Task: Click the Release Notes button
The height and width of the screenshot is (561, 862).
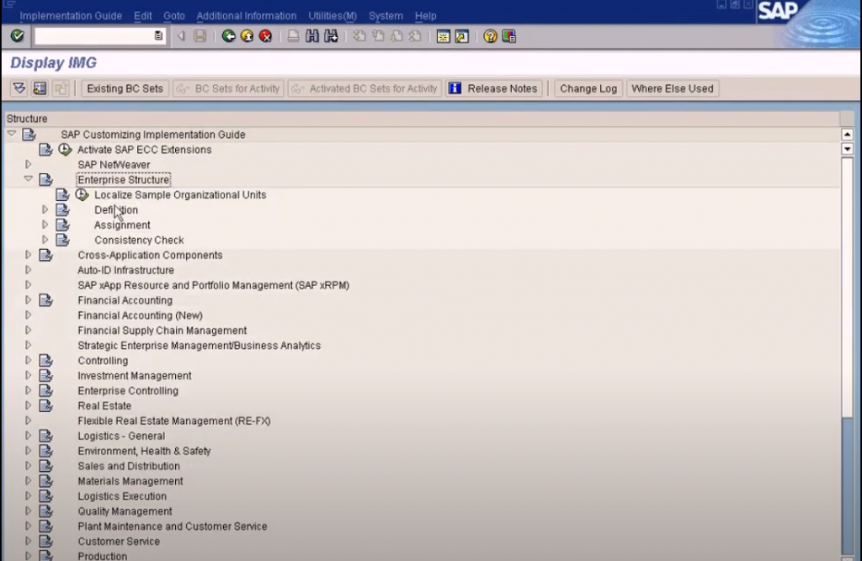Action: coord(494,88)
